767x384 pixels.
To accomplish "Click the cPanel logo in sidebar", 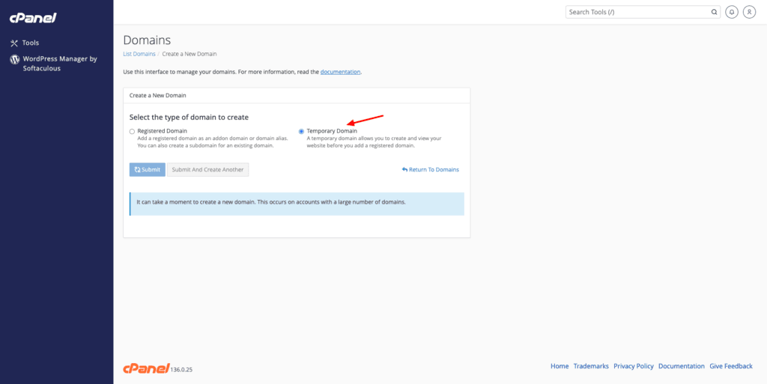I will (x=33, y=18).
